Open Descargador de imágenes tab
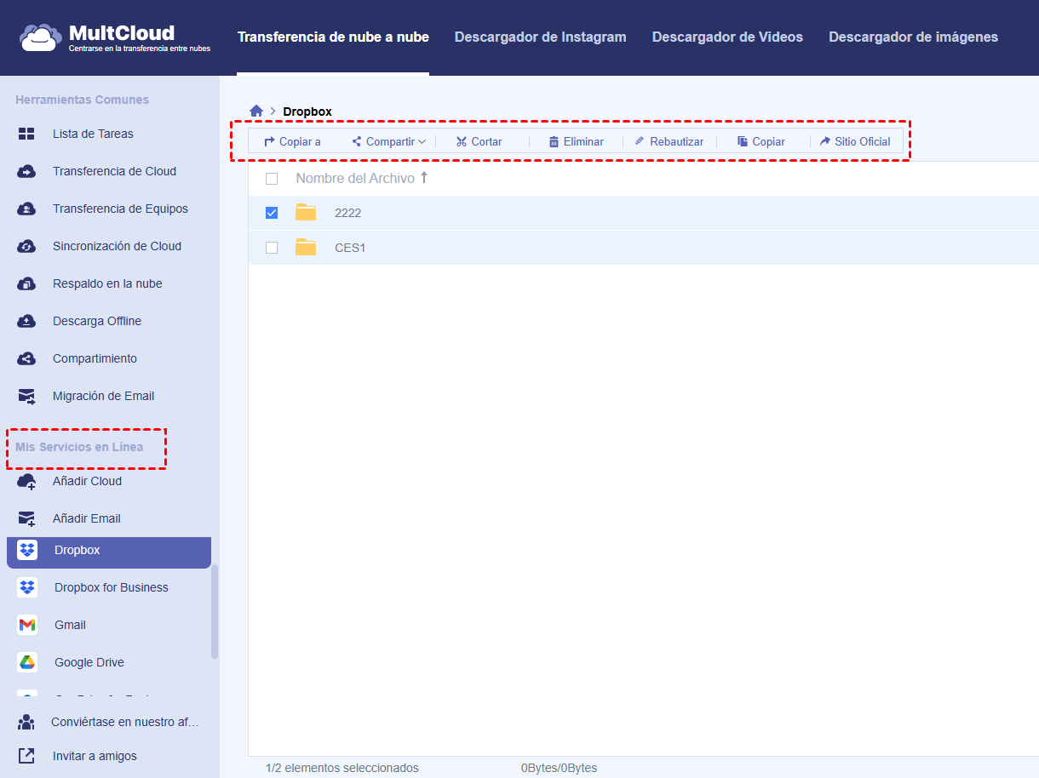This screenshot has height=778, width=1039. pyautogui.click(x=913, y=37)
